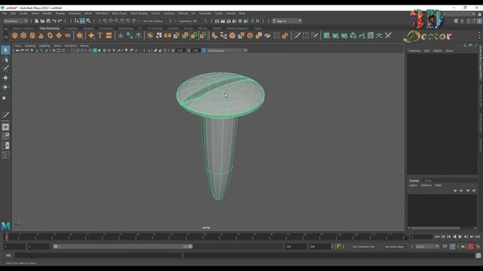Open the Script Editor icon

(478, 255)
